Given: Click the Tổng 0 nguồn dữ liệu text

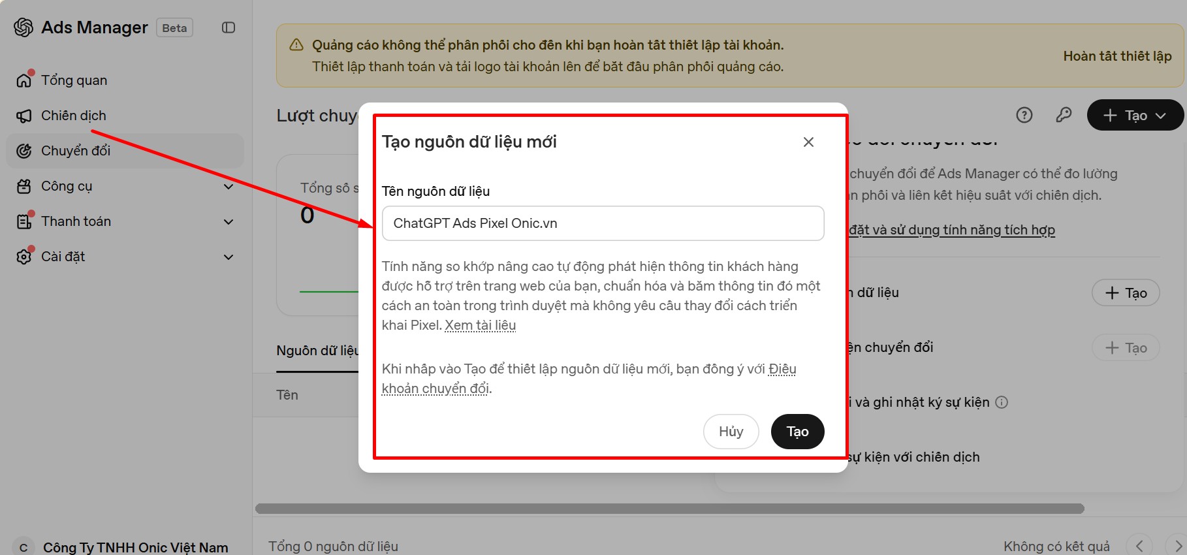Looking at the screenshot, I should coord(333,547).
